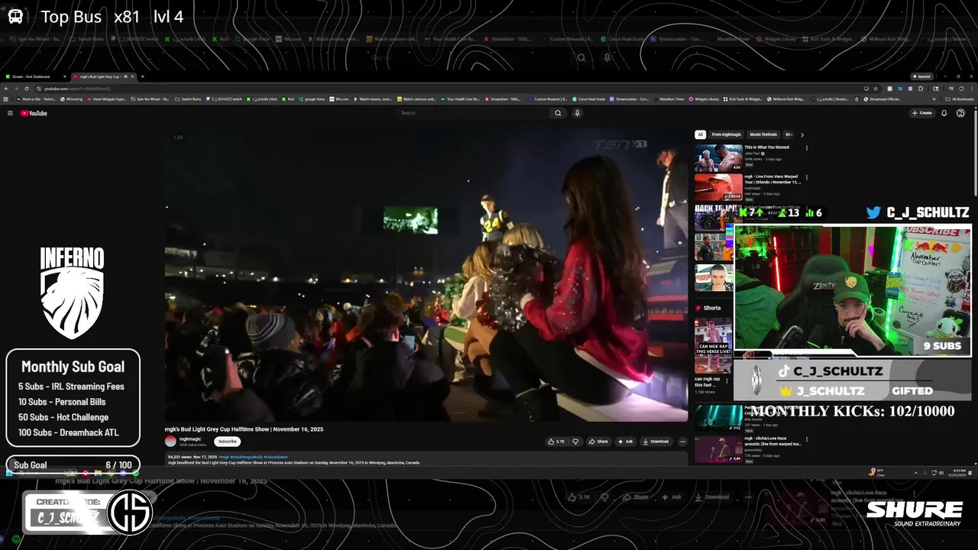Show next category chips with arrow
This screenshot has height=550, width=978.
point(802,135)
